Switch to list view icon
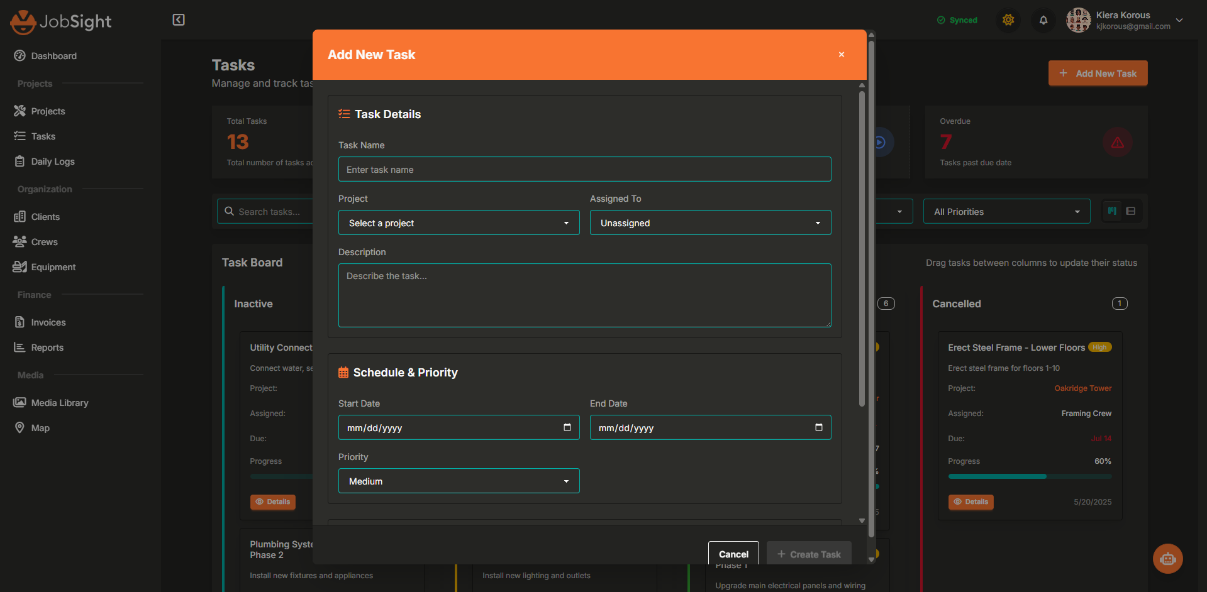The height and width of the screenshot is (592, 1207). pyautogui.click(x=1131, y=211)
